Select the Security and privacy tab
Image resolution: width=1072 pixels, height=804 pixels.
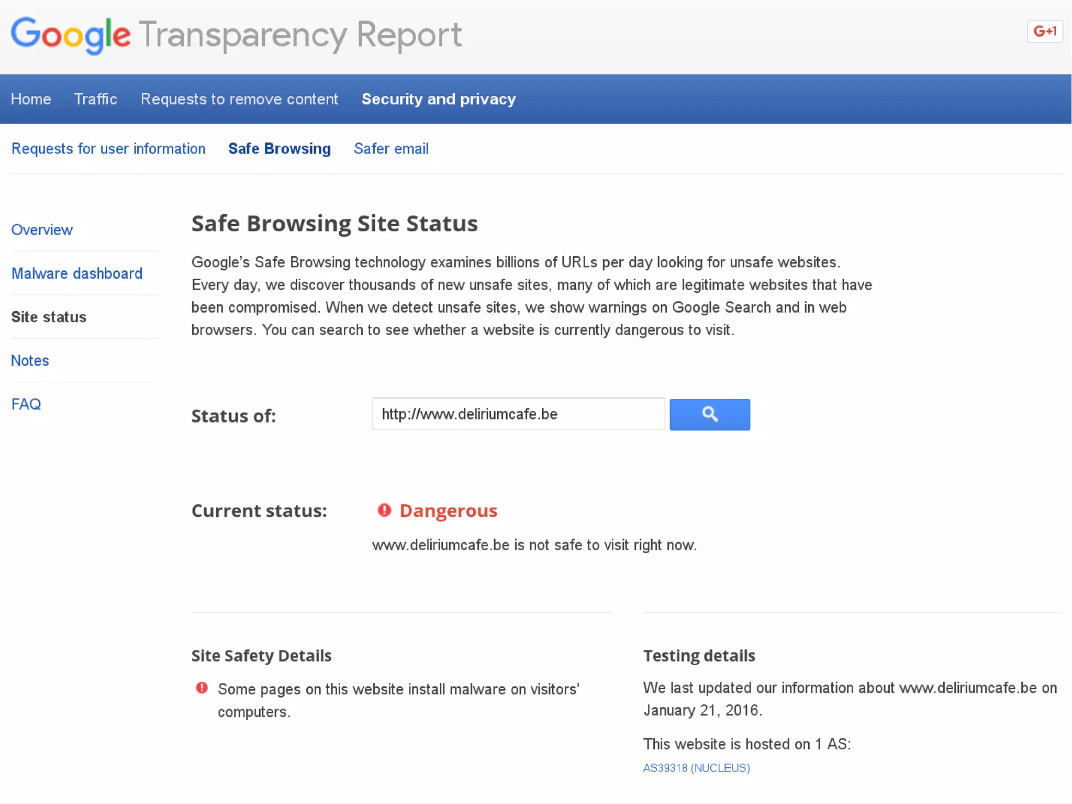pyautogui.click(x=438, y=99)
